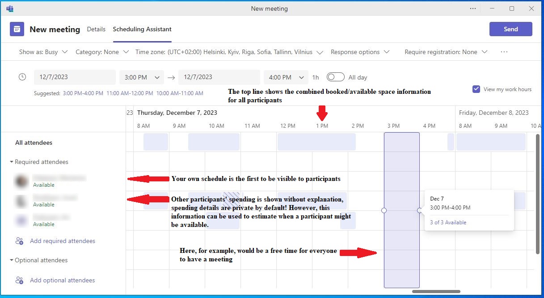
Task: Collapse the Optional attendees section
Action: click(12, 260)
